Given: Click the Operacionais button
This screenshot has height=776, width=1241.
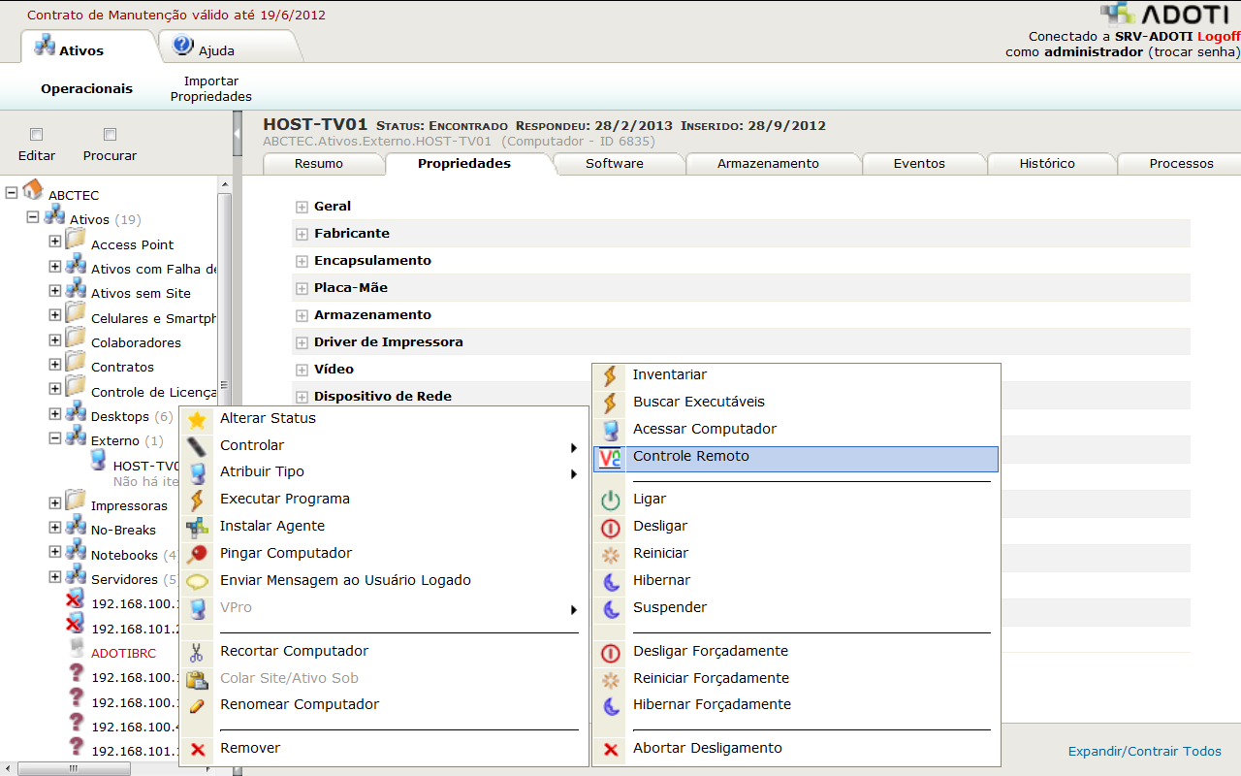Looking at the screenshot, I should [86, 89].
